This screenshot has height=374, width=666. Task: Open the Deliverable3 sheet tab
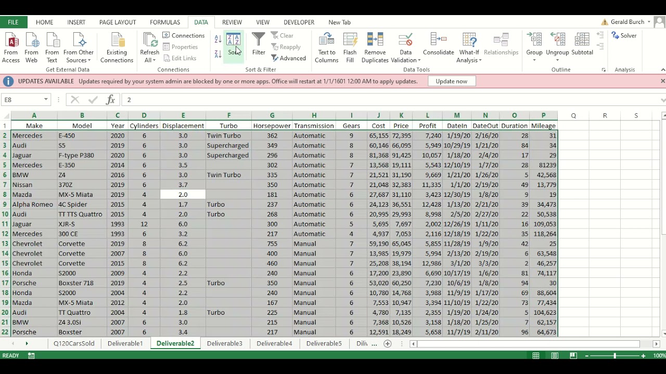click(x=225, y=343)
